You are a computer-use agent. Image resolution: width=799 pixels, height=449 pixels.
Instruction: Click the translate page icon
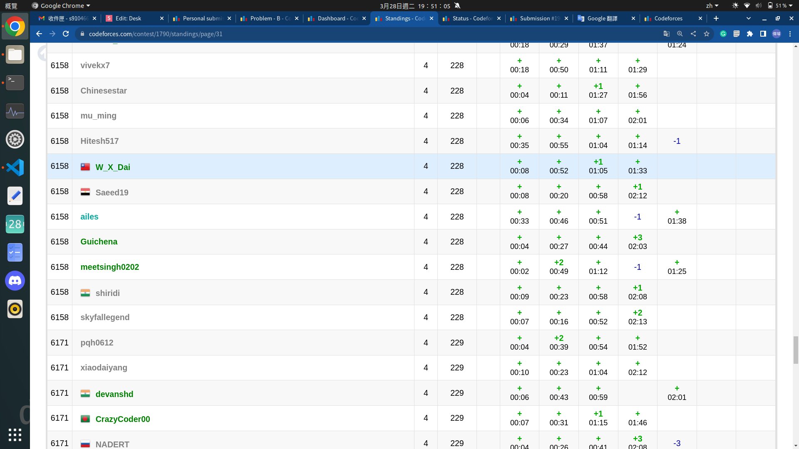(667, 34)
